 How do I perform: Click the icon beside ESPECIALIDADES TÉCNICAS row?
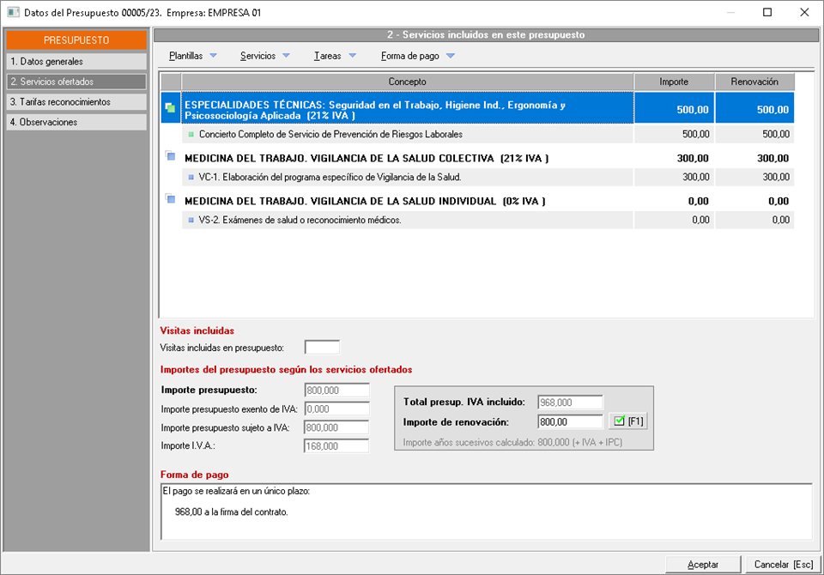170,108
